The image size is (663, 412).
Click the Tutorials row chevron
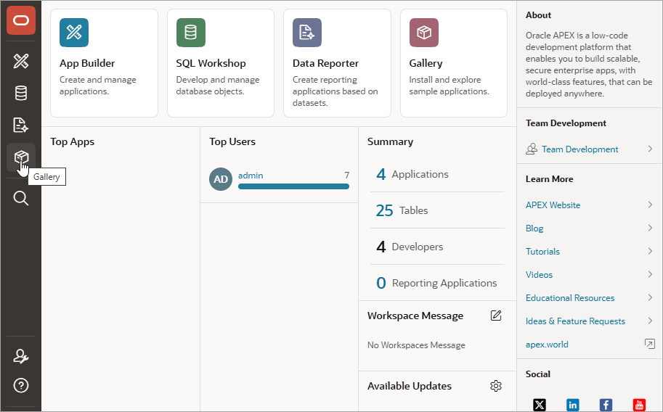[x=651, y=251]
